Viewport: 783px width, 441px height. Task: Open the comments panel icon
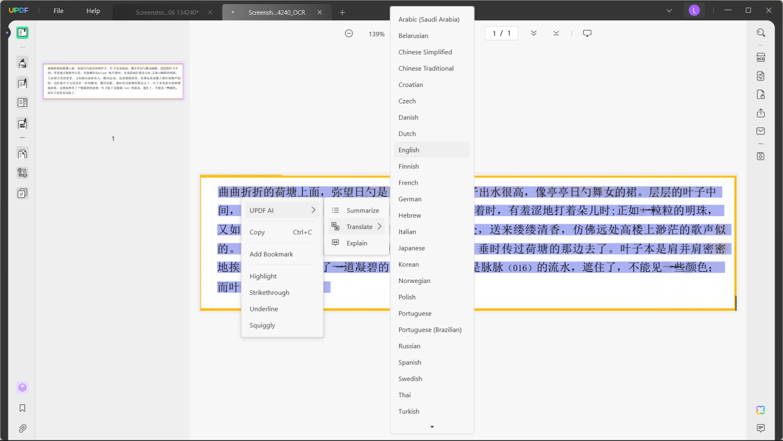coord(760,428)
